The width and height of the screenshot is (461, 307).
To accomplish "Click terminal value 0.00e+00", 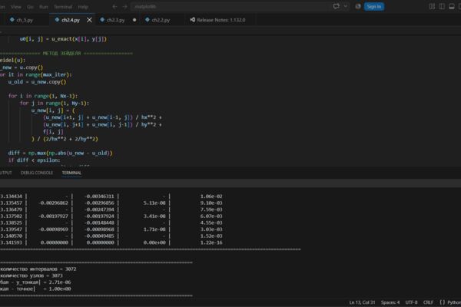I will click(x=154, y=243).
